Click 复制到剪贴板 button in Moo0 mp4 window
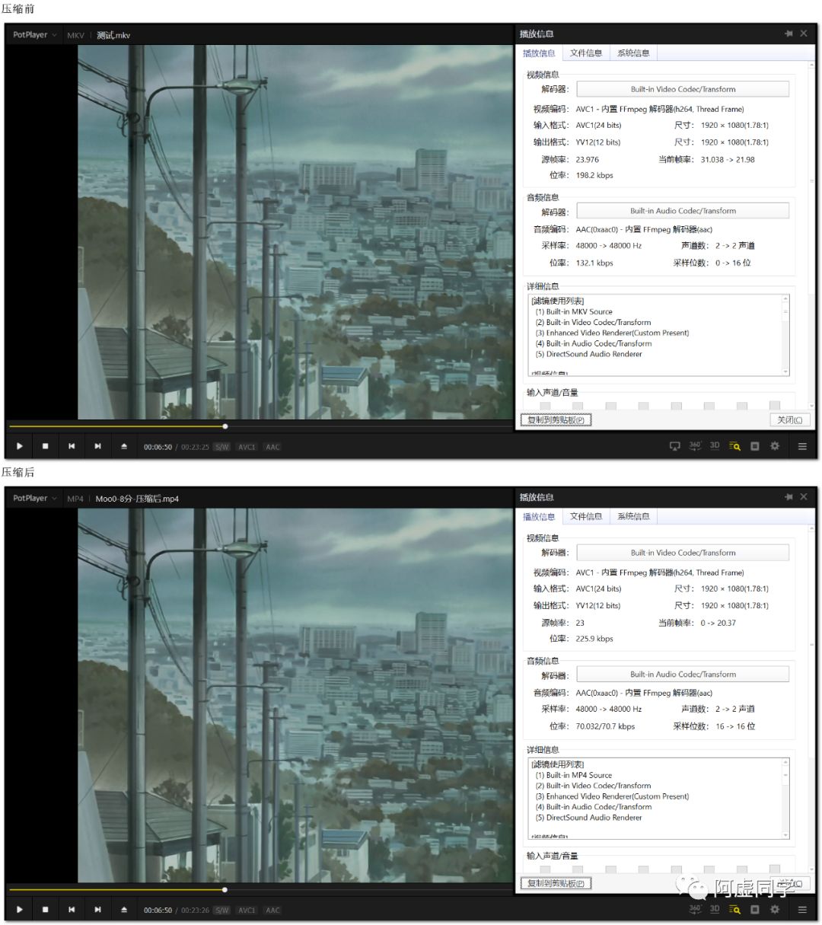 pyautogui.click(x=556, y=884)
